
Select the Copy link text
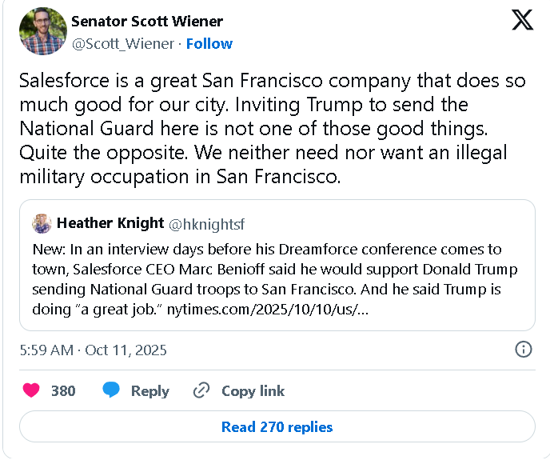tap(253, 390)
